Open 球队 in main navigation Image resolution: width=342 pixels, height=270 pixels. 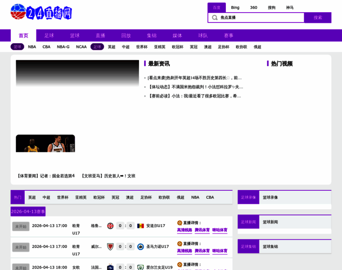[x=203, y=36]
